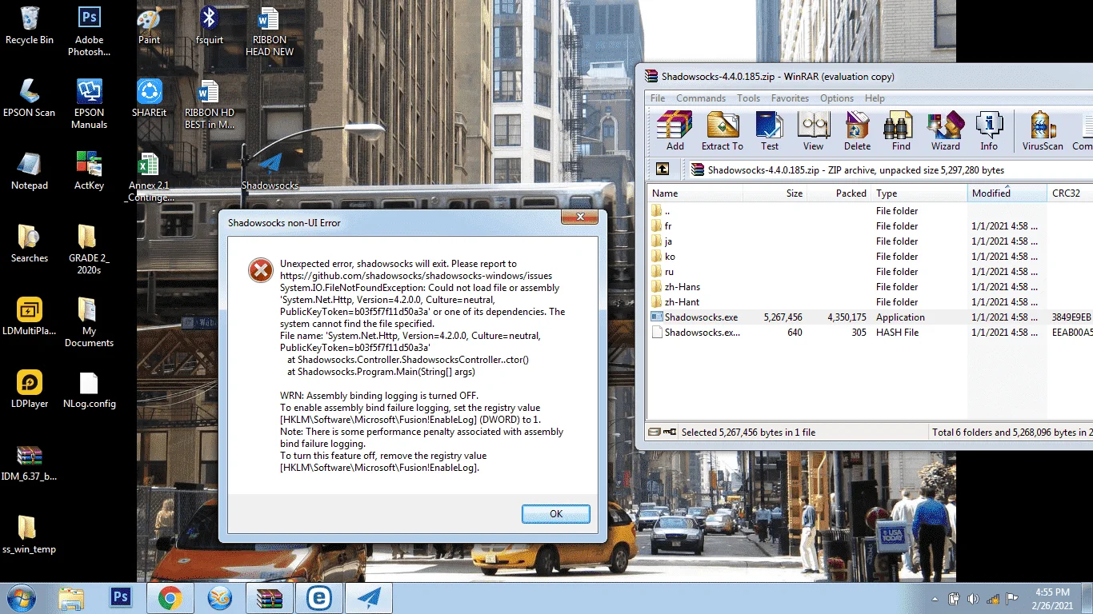Select the fr folder in archive

[x=870, y=226]
